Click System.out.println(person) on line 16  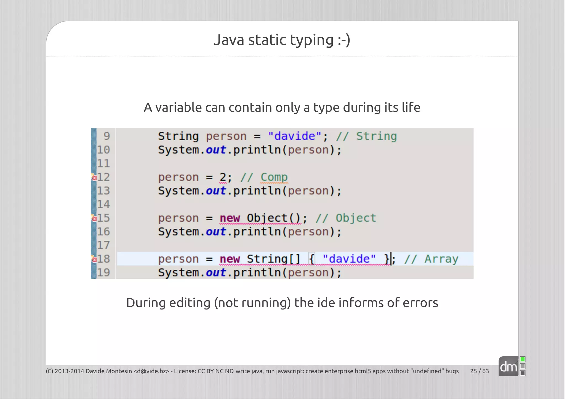tap(250, 232)
